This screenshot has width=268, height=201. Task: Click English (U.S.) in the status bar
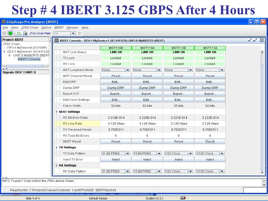[154, 198]
